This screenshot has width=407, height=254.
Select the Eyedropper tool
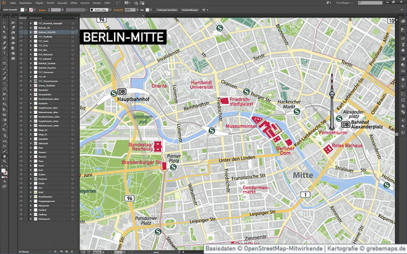[x=4, y=125]
